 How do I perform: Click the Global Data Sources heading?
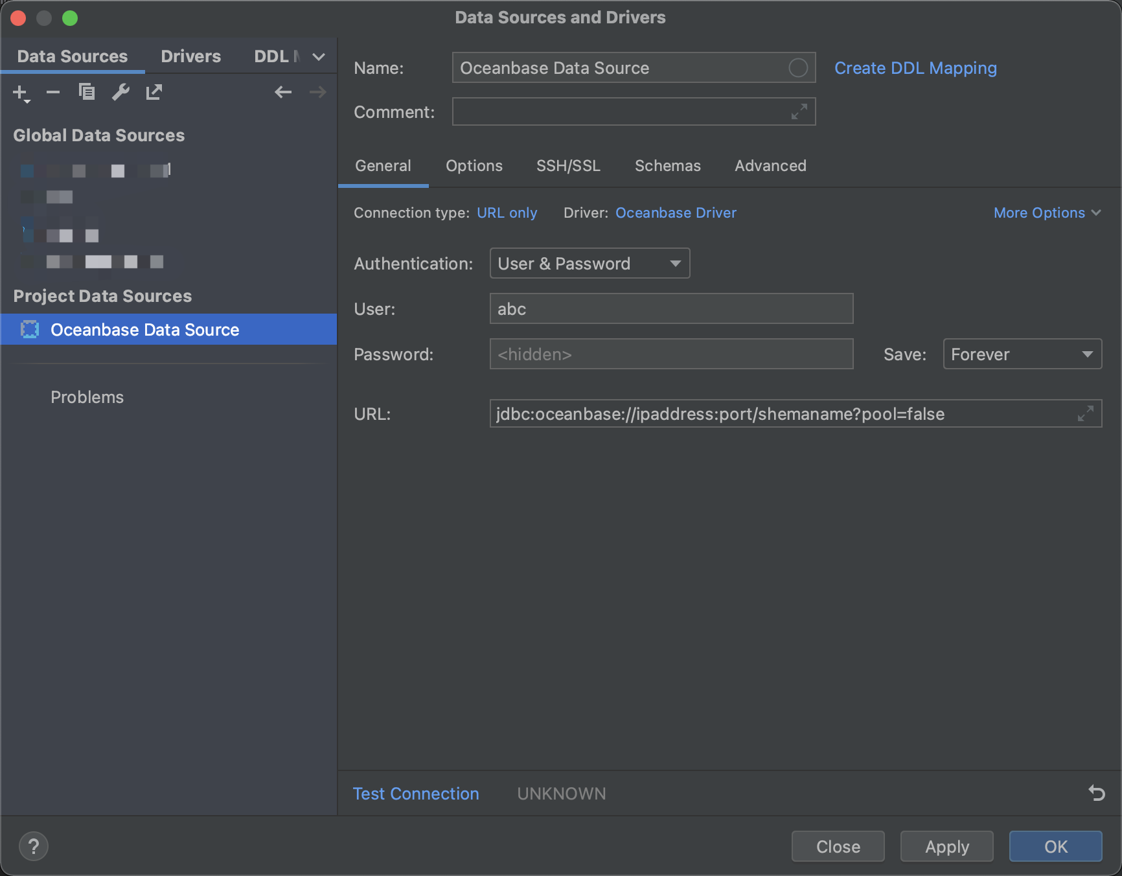point(99,135)
